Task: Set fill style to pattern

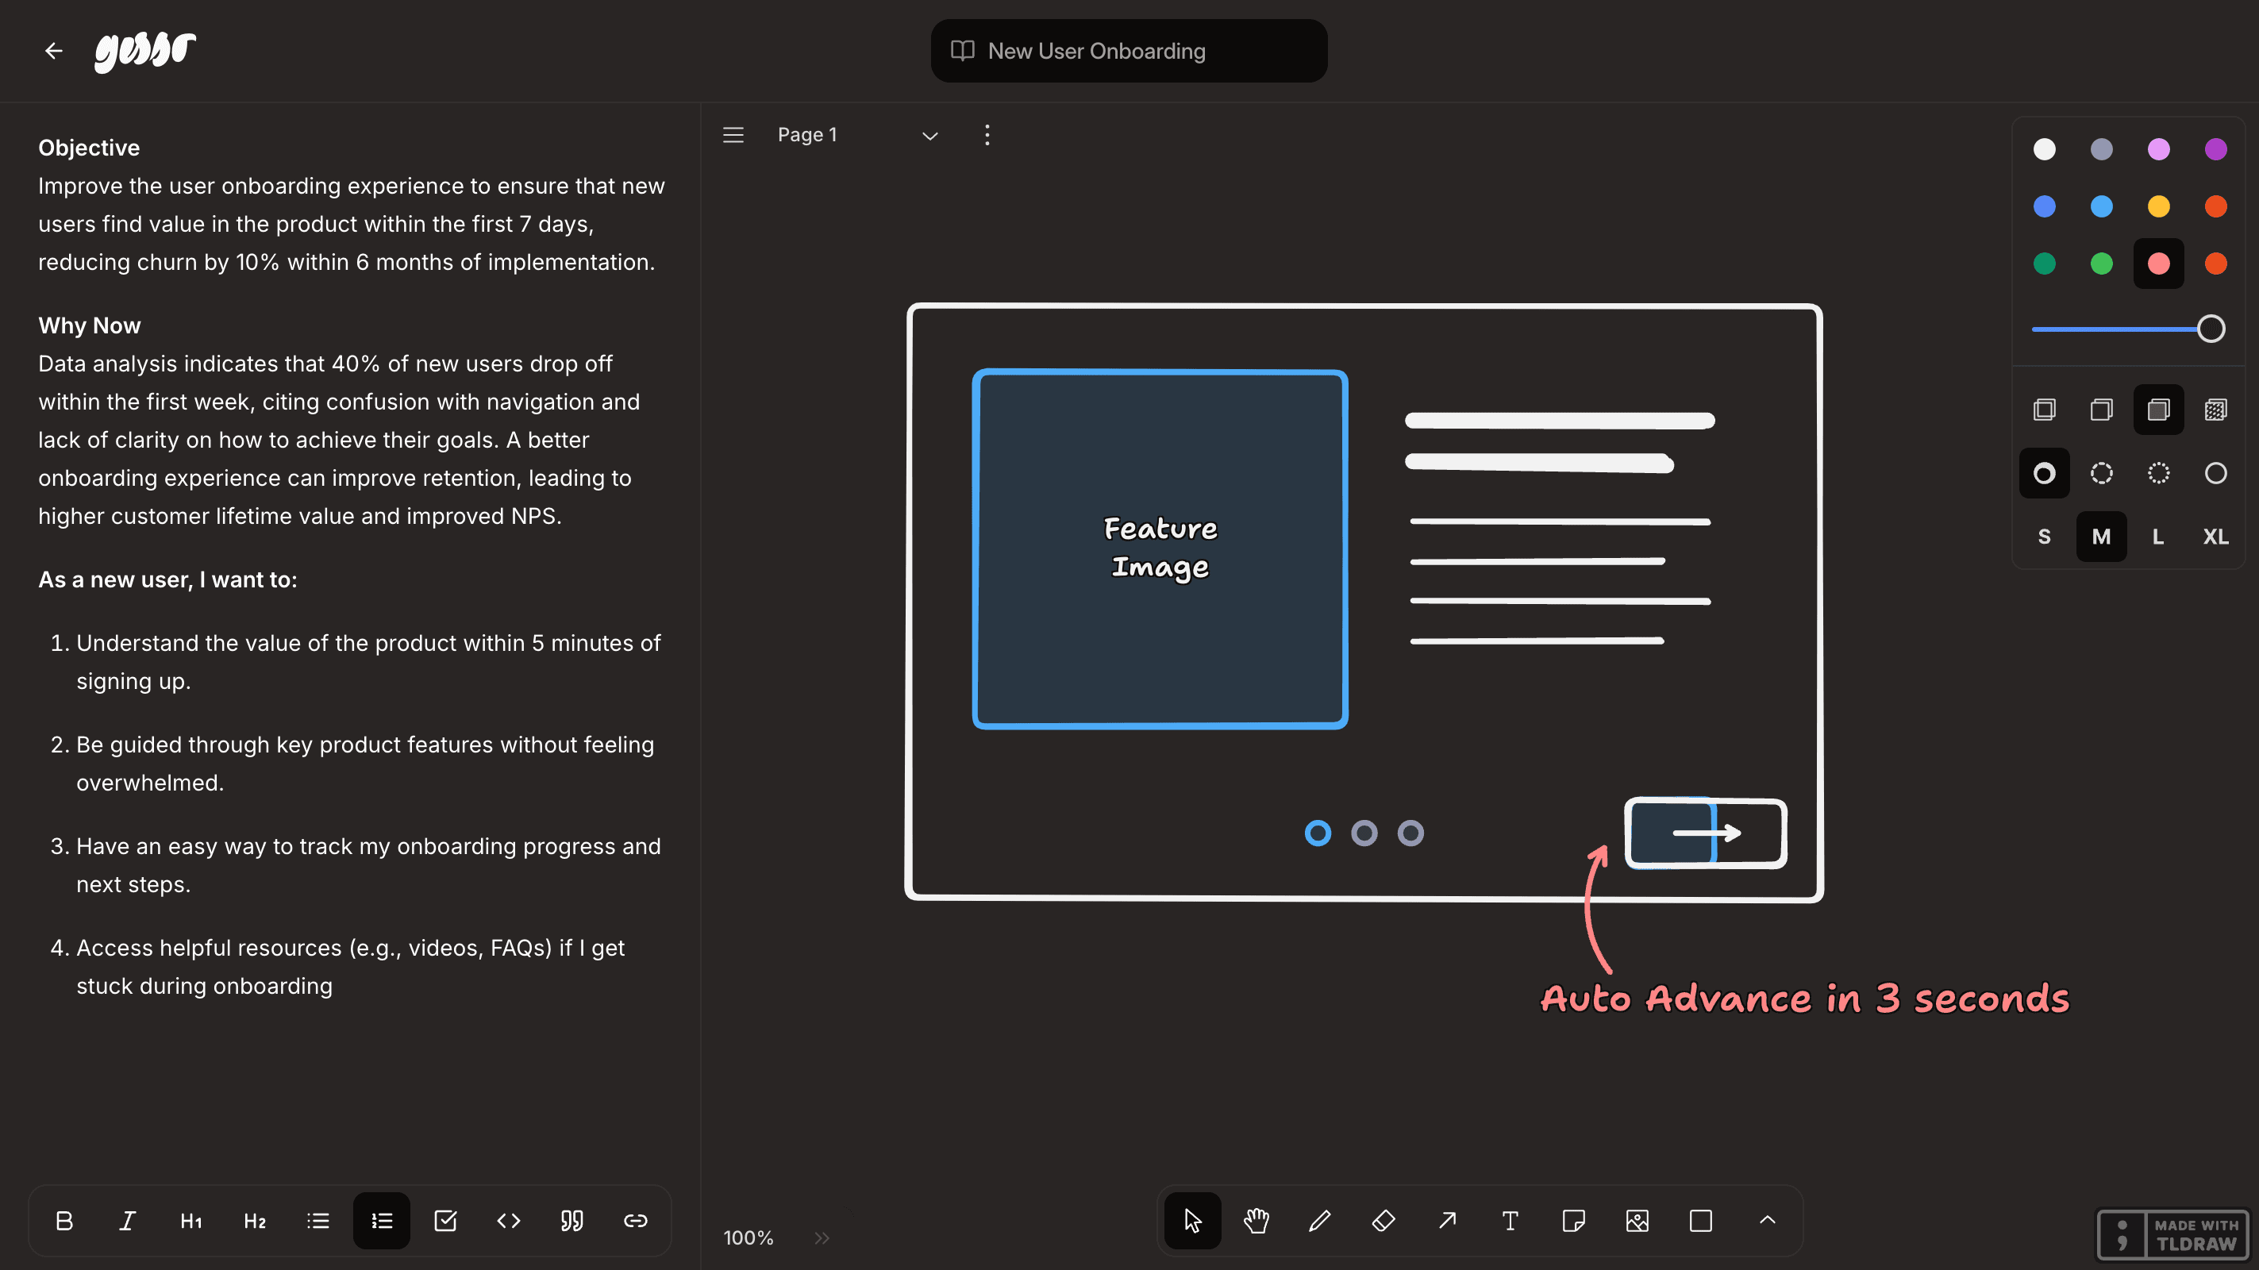Action: [x=2215, y=410]
